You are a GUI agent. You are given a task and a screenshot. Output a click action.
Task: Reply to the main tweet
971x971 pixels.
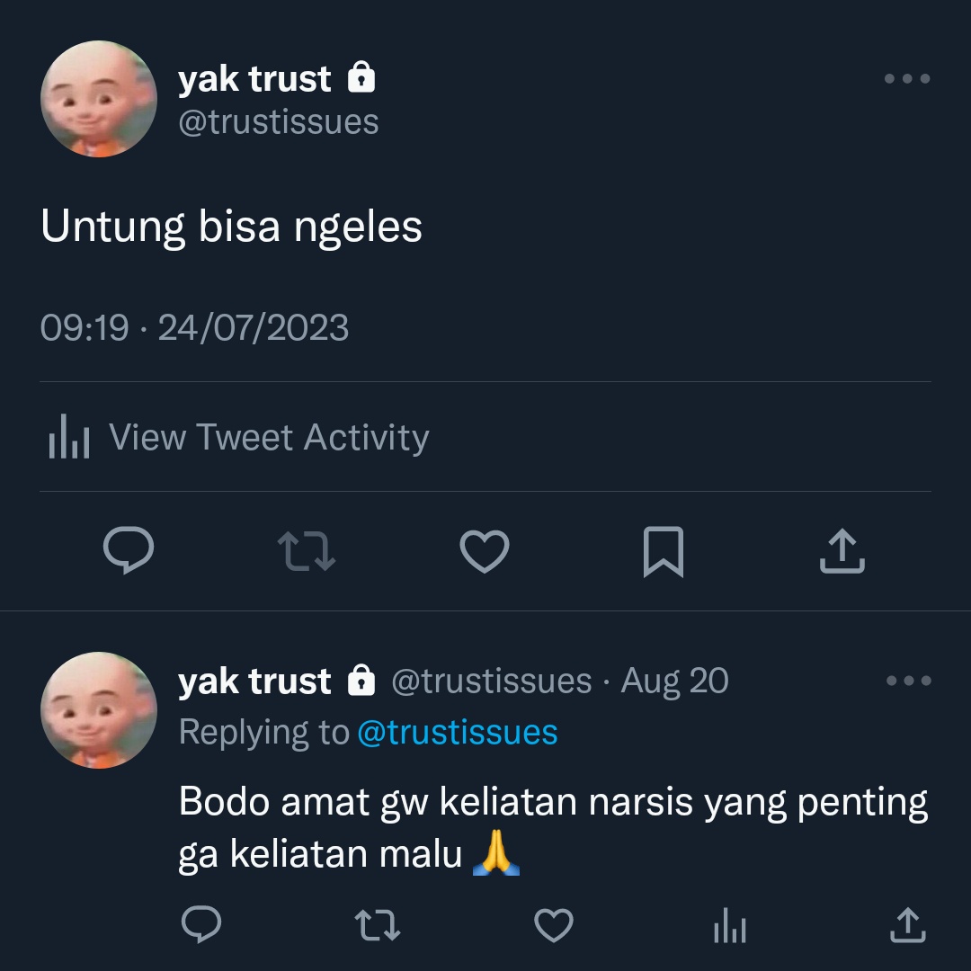(x=129, y=550)
